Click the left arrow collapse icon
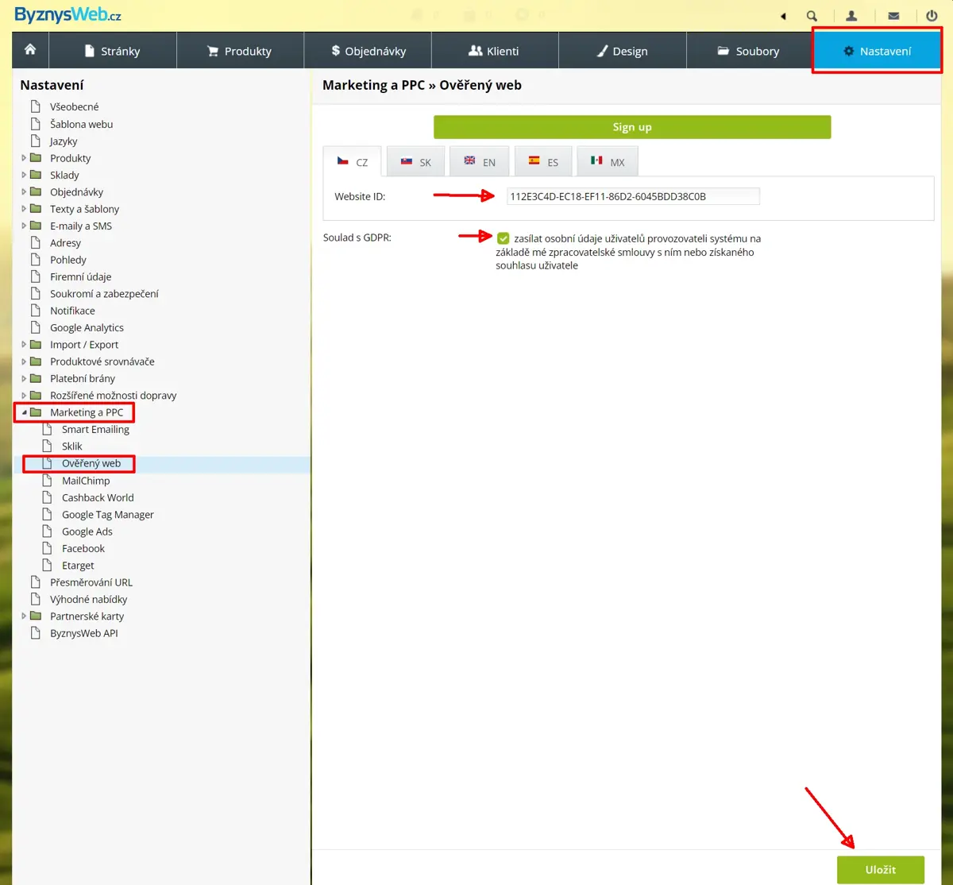Screen dimensions: 953x885 point(783,16)
